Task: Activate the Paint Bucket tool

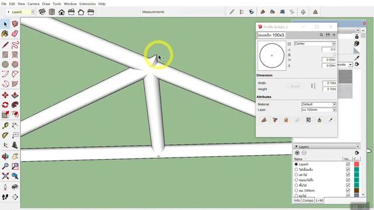Action: 5,34
